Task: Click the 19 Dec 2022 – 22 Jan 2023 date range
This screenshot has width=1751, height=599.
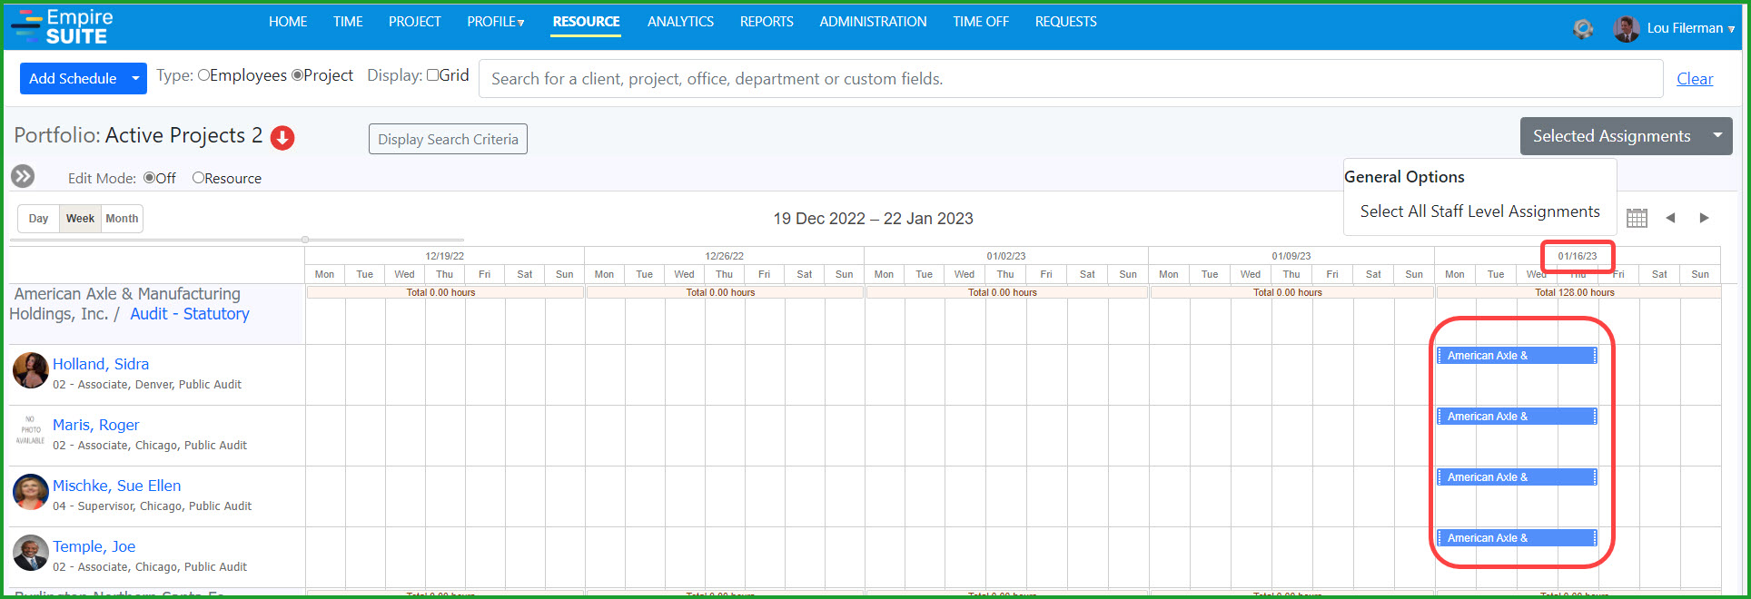Action: coord(873,219)
